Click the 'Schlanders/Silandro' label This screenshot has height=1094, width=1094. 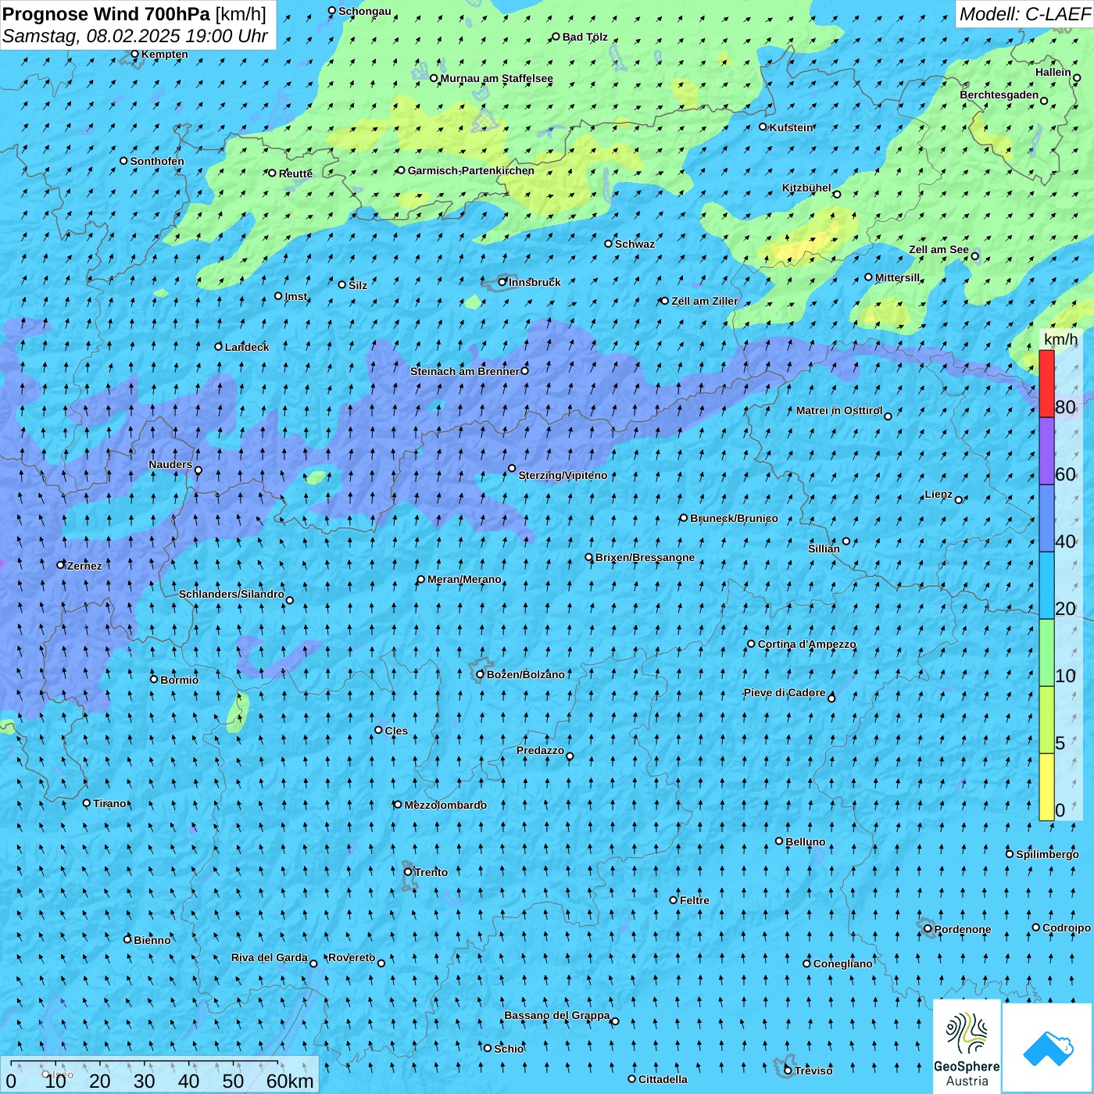(x=231, y=594)
